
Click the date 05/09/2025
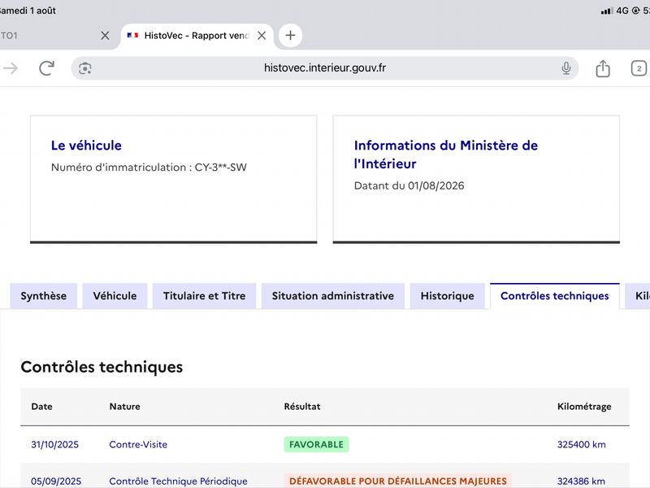56,481
